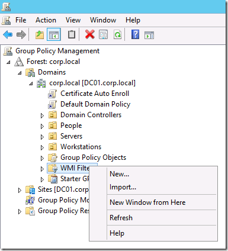Expand the Sites node arrow
This screenshot has height=251, width=228.
point(20,190)
